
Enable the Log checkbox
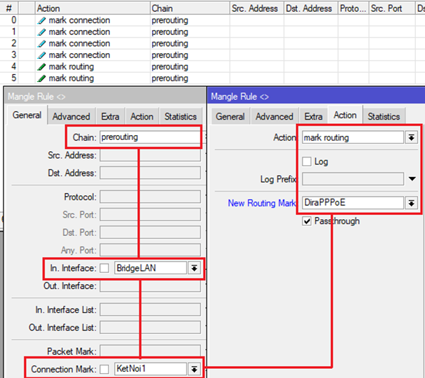[x=307, y=162]
